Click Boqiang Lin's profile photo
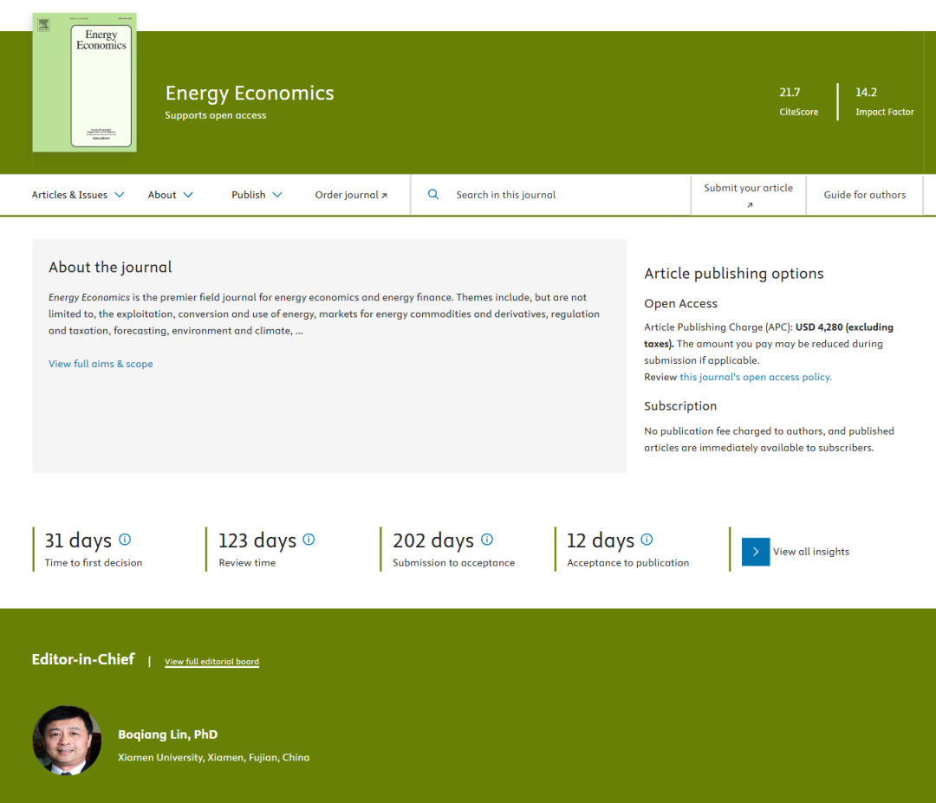 (x=67, y=741)
